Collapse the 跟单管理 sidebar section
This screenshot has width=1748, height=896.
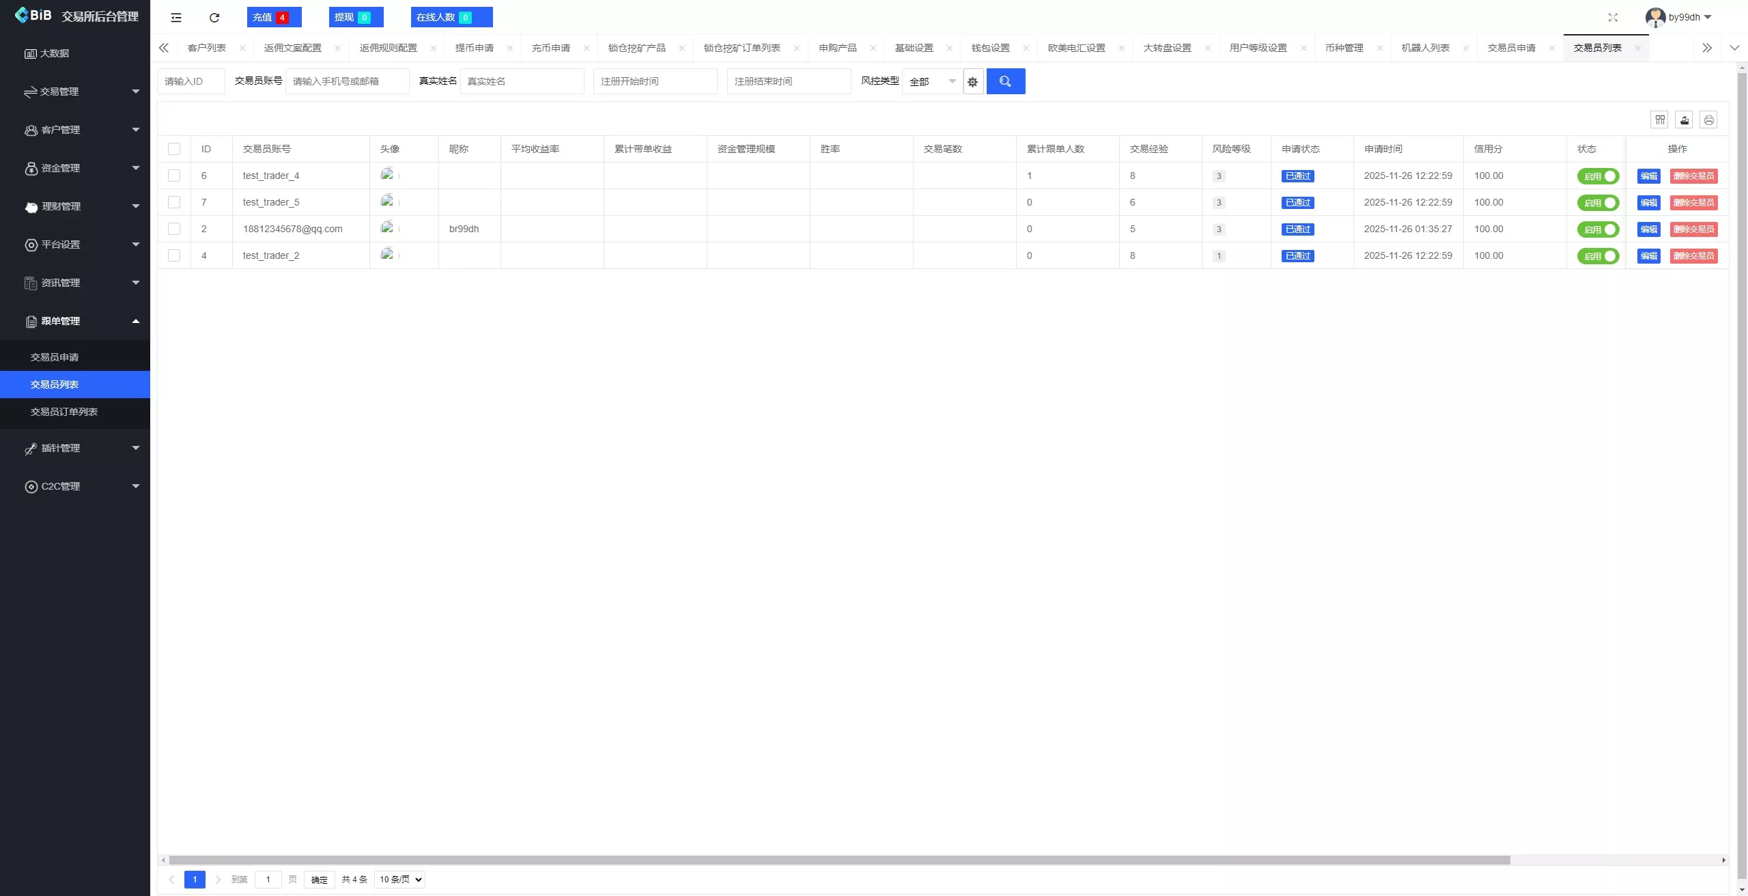75,321
